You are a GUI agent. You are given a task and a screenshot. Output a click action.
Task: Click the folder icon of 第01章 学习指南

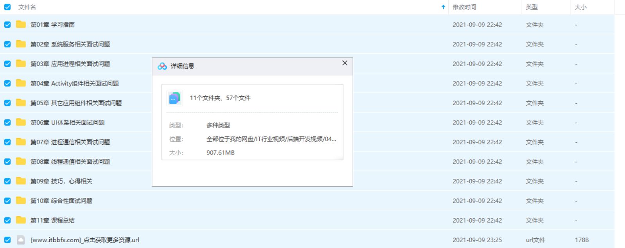click(x=21, y=24)
